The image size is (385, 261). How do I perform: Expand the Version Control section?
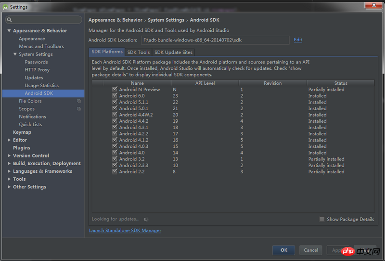tap(9, 156)
